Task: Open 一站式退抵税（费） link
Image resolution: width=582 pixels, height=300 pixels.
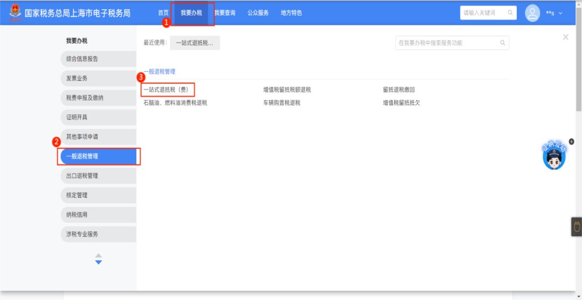Action: click(x=165, y=90)
